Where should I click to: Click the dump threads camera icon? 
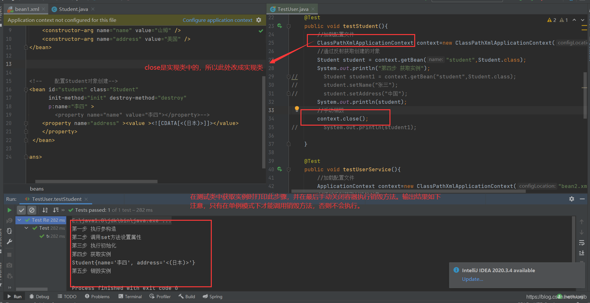[9, 265]
